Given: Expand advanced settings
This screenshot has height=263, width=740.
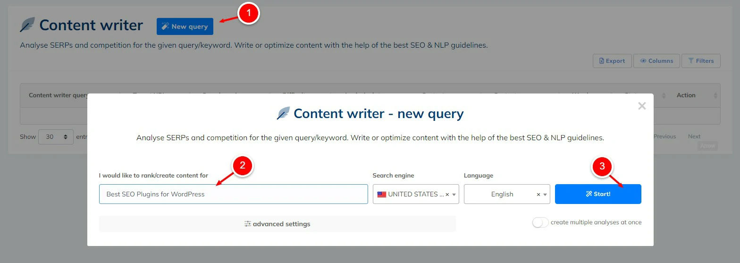Looking at the screenshot, I should [277, 224].
